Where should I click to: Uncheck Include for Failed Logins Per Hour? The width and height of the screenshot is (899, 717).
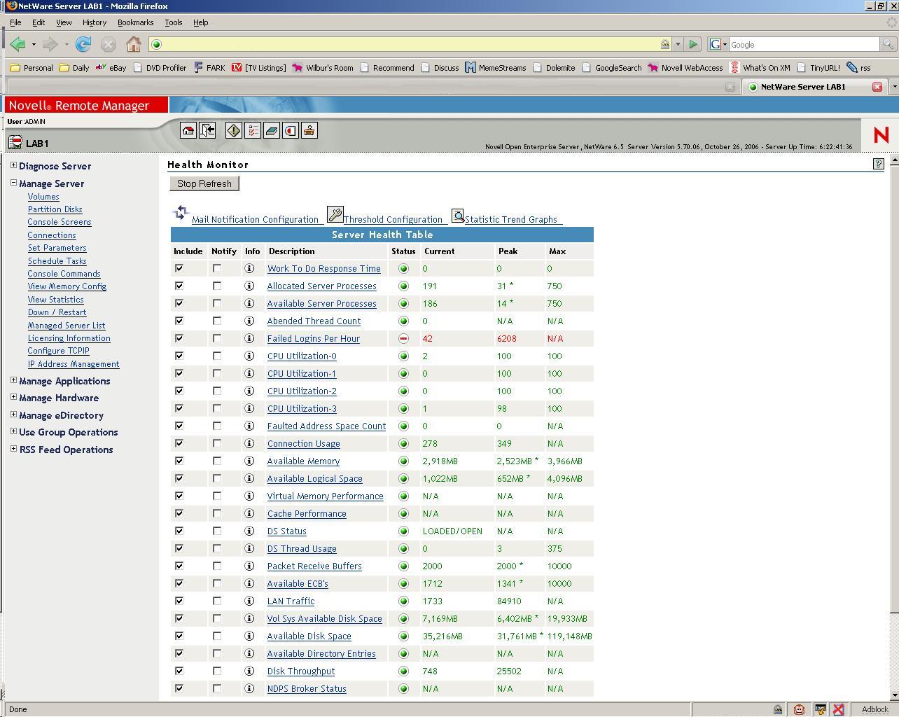pyautogui.click(x=179, y=338)
